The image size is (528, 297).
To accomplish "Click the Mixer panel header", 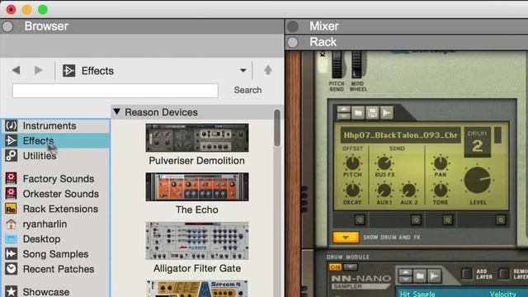I will point(407,26).
